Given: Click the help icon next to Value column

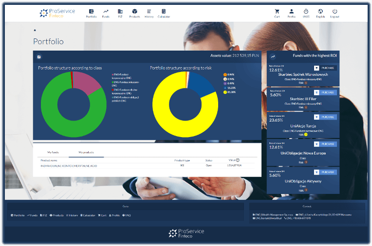Looking at the screenshot, I should [238, 159].
